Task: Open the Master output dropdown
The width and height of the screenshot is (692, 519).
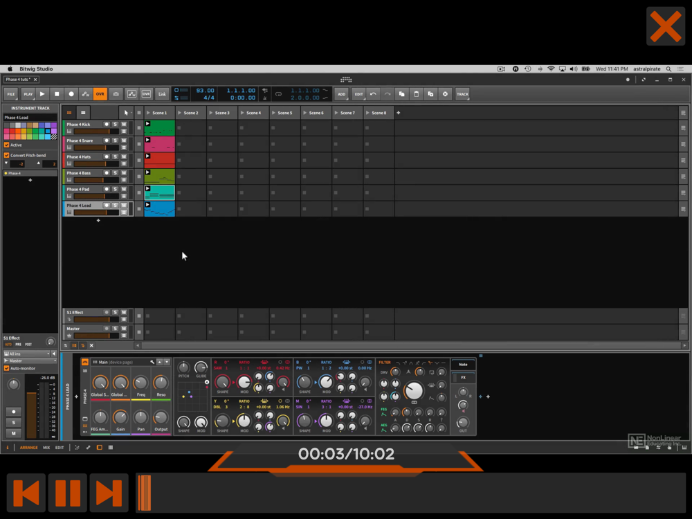Action: point(30,361)
